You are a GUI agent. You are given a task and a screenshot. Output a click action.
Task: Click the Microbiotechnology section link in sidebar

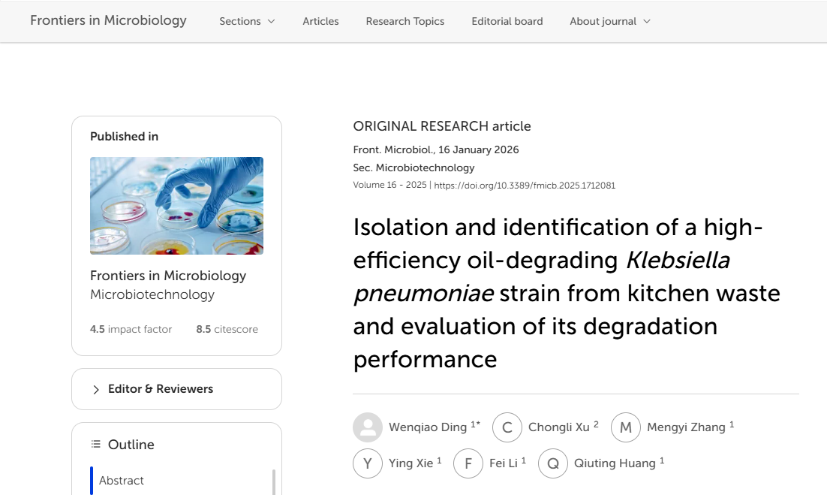[152, 294]
